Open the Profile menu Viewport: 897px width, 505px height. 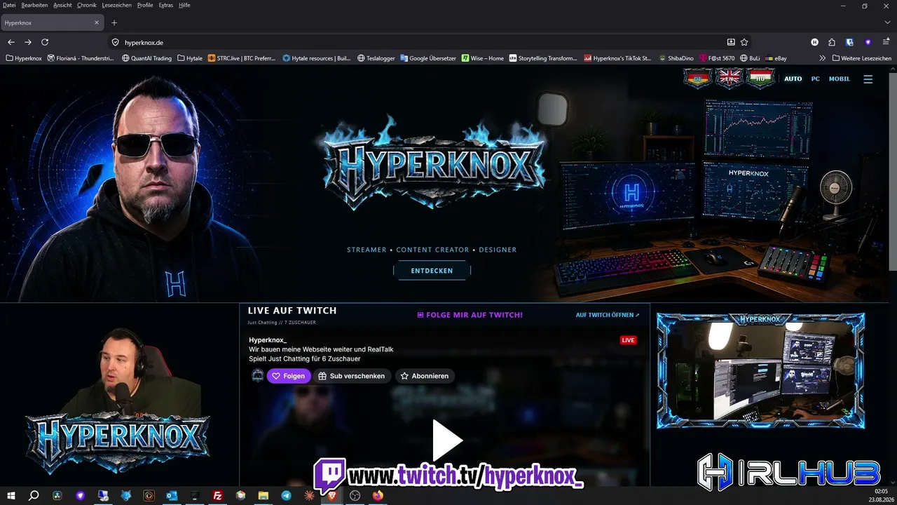point(145,5)
